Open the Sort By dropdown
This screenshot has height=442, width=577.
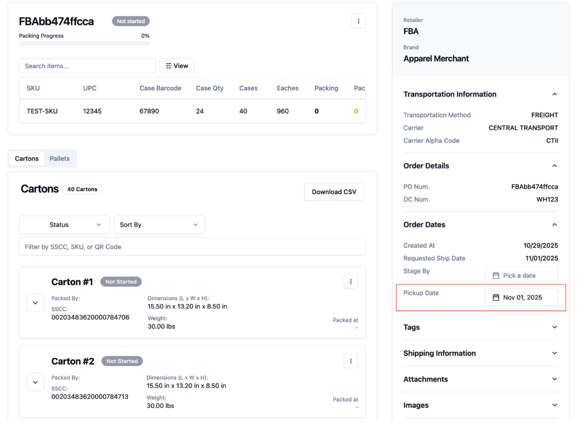click(159, 225)
